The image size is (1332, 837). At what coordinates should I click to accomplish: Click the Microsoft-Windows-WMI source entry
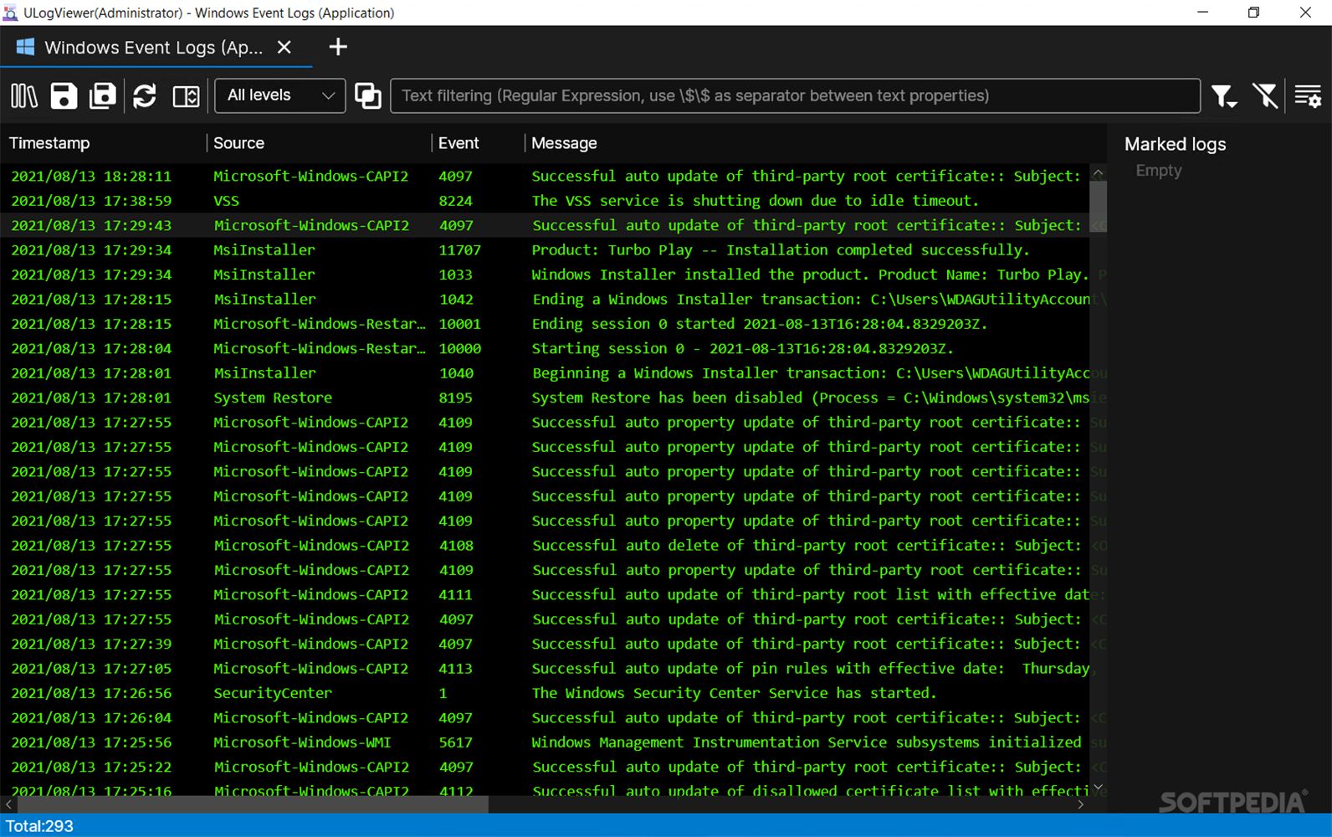302,742
